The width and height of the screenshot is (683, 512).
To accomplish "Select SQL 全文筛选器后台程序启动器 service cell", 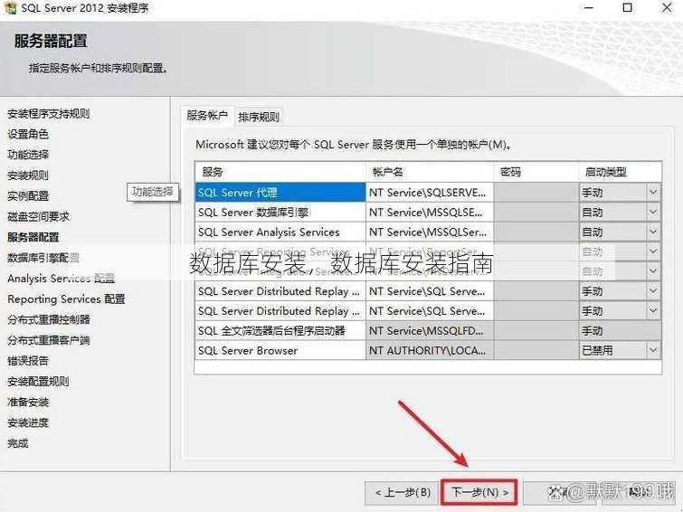I will coord(280,330).
